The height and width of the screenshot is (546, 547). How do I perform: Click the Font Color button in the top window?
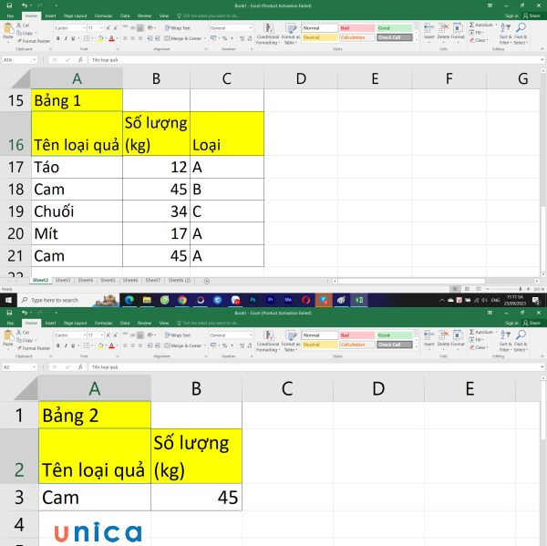111,38
